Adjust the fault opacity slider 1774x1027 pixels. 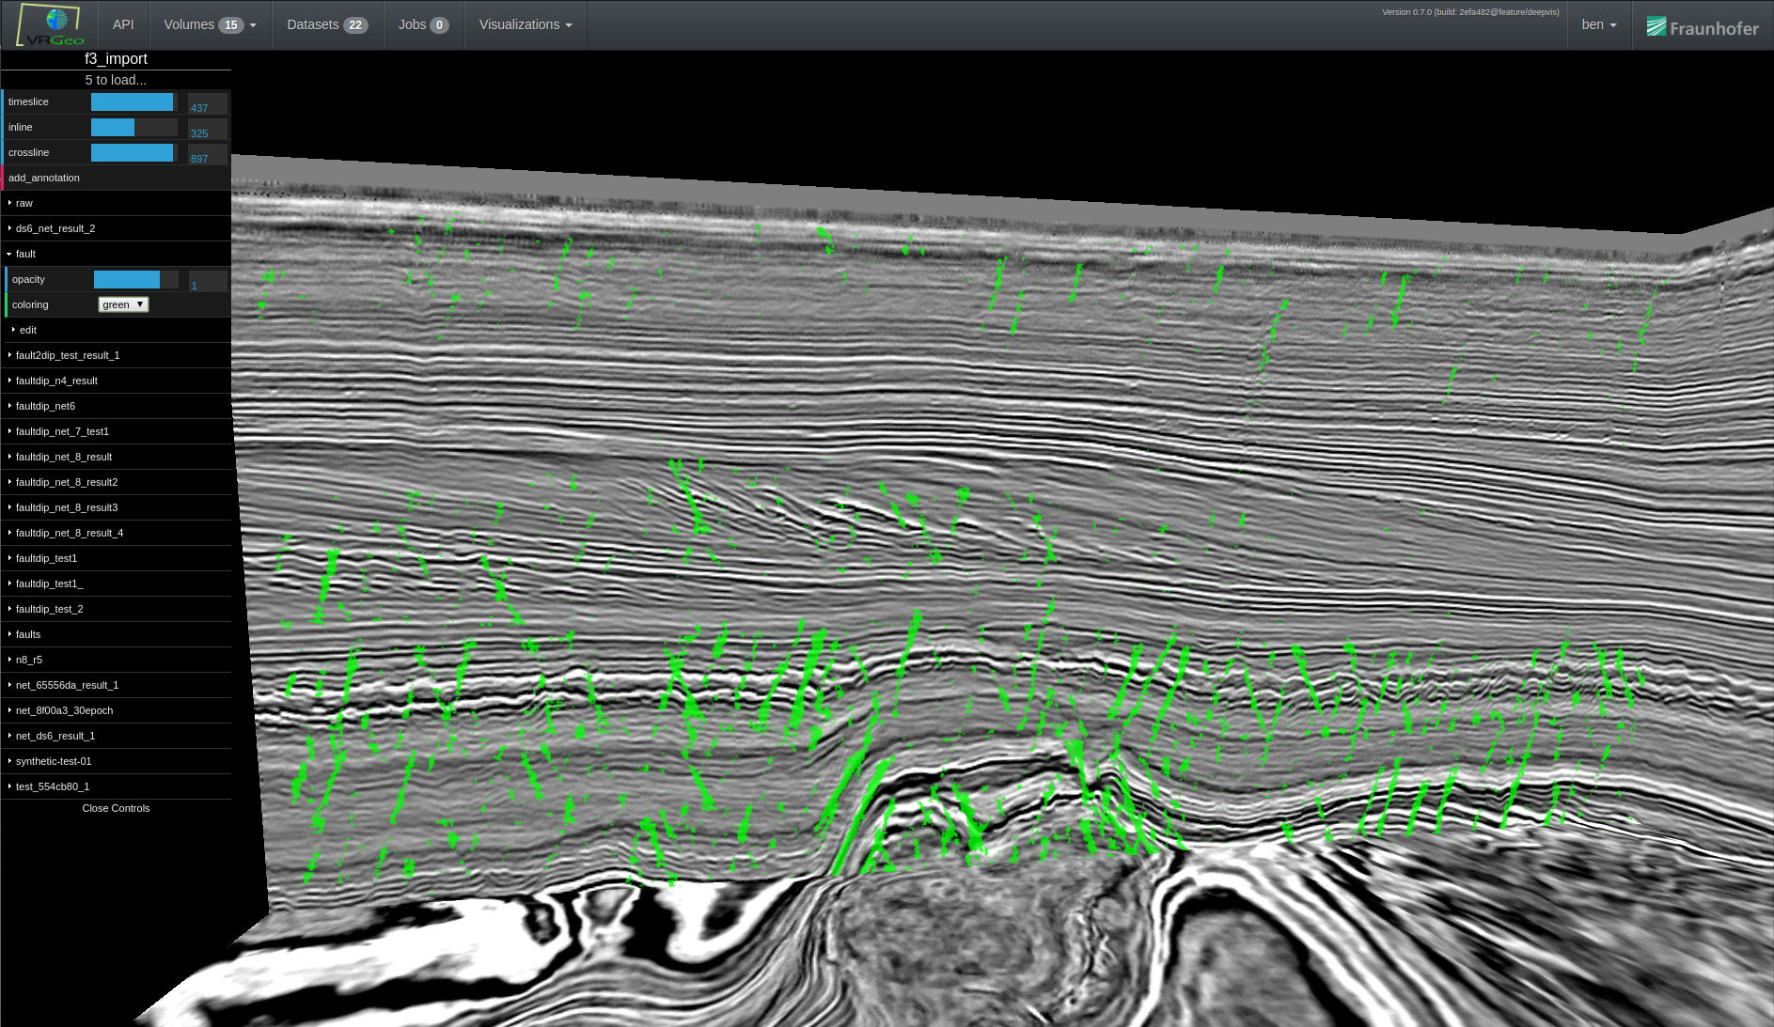click(x=135, y=279)
